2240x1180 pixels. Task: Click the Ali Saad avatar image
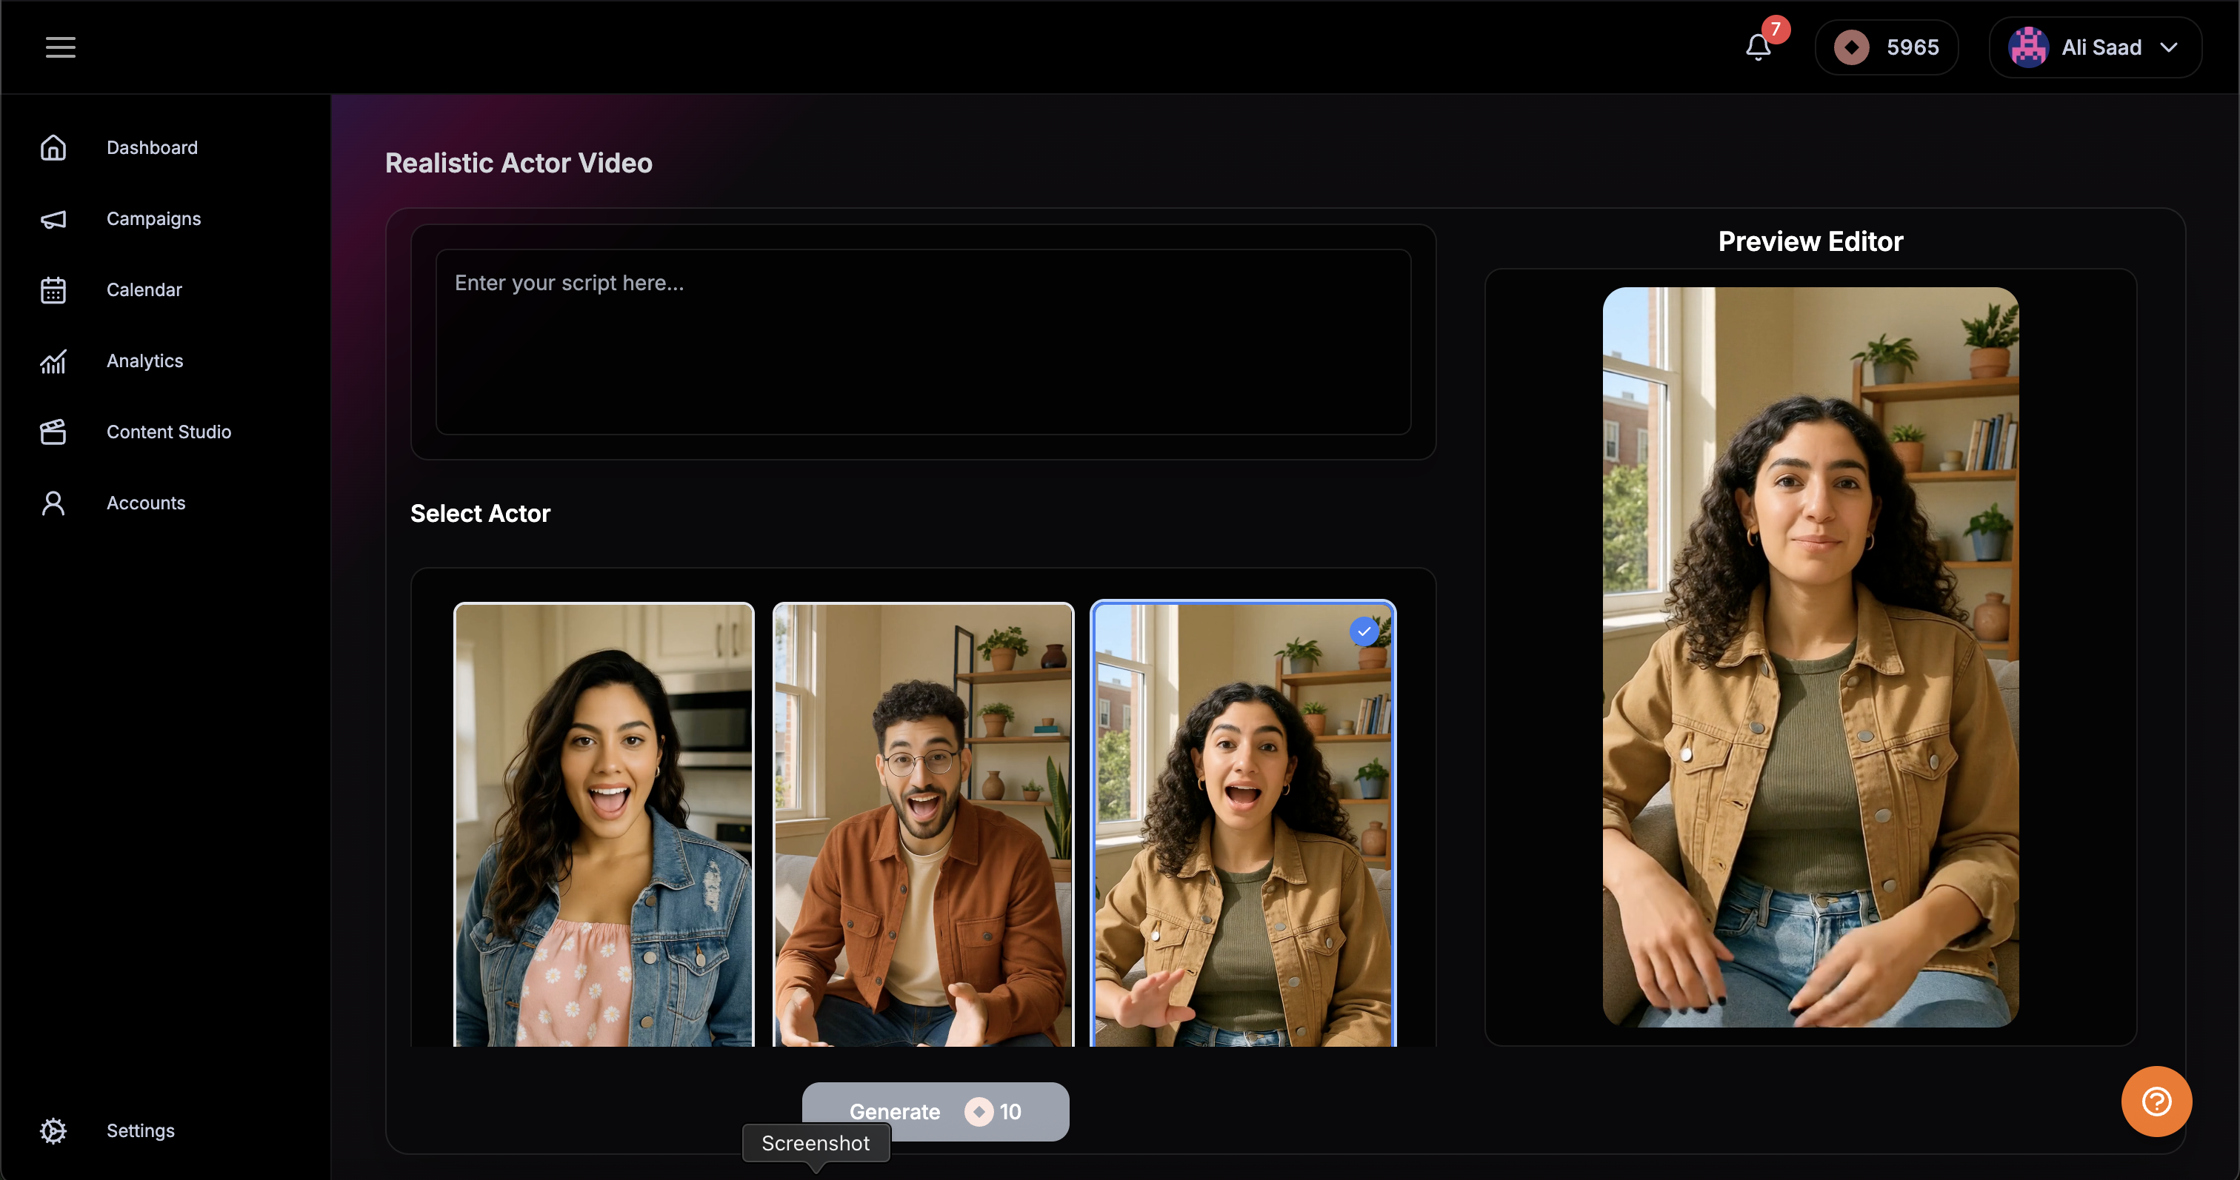coord(2028,47)
